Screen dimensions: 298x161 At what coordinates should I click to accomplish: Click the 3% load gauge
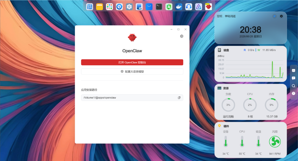pyautogui.click(x=228, y=105)
